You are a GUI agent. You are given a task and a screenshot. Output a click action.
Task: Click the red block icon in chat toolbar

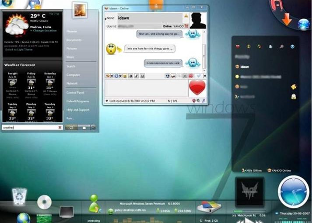click(x=191, y=76)
